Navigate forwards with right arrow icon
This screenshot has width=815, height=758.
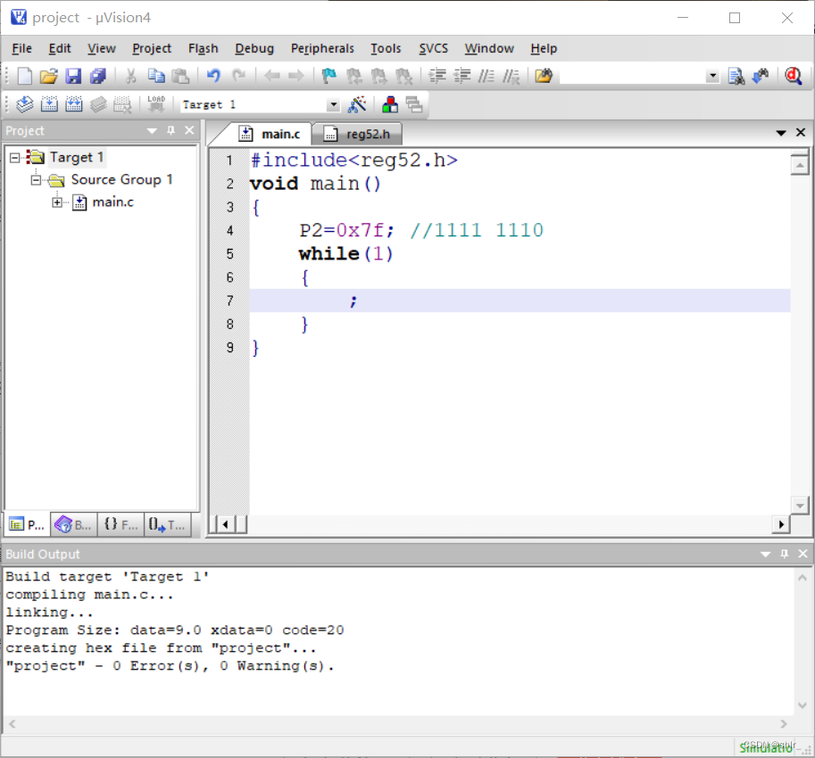tap(296, 76)
